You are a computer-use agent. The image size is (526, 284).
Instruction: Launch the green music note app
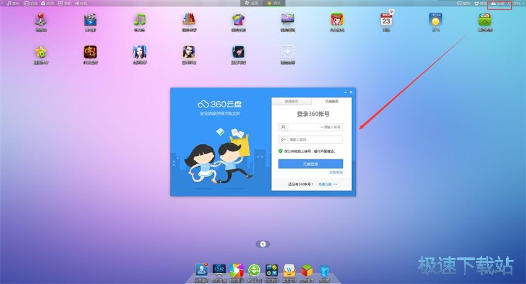[140, 20]
